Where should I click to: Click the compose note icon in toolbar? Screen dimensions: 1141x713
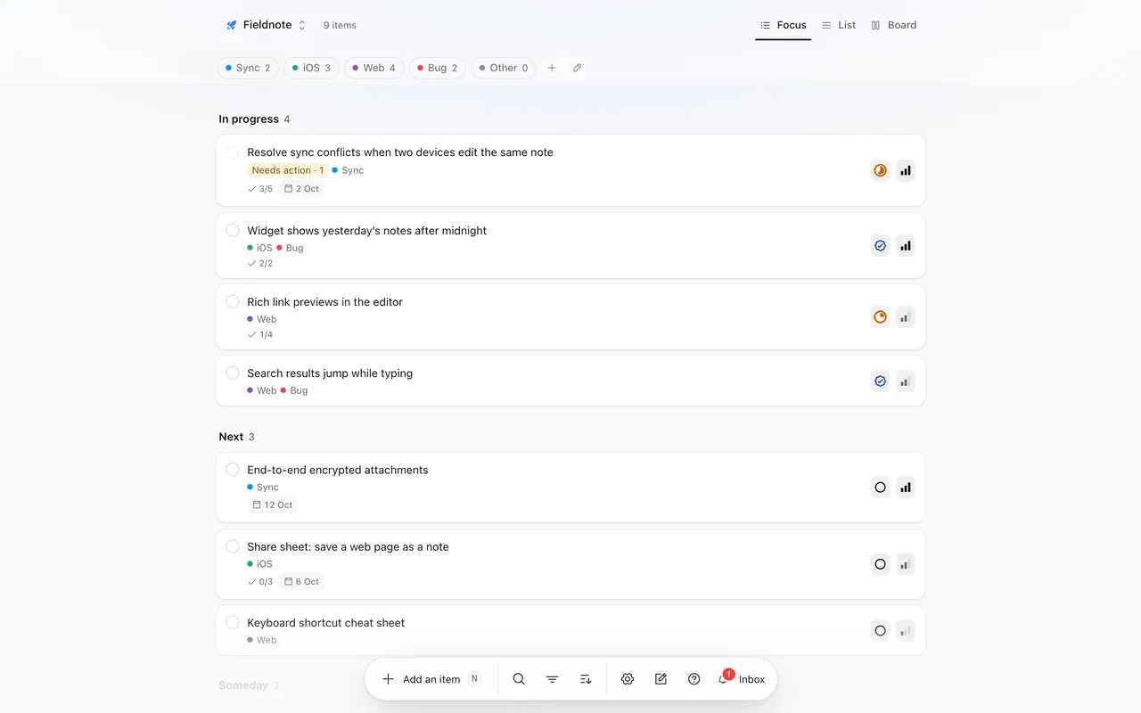point(661,679)
